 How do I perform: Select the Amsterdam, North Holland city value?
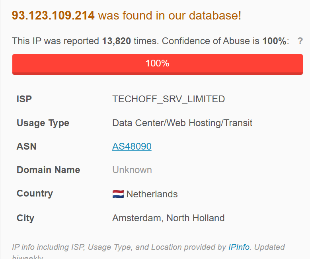tap(168, 218)
